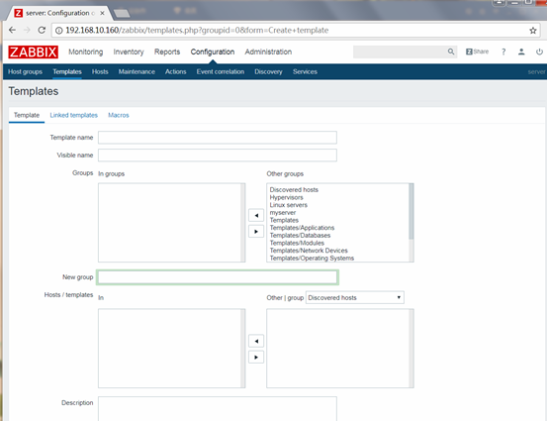Open a new browser tab

[122, 14]
